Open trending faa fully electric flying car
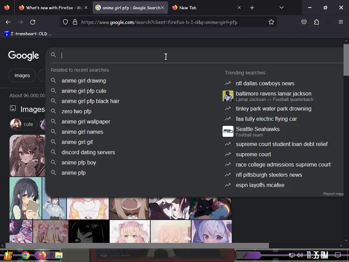 [x=266, y=119]
